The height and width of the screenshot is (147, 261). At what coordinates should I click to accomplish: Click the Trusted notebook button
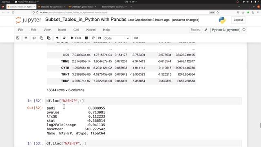(x=195, y=30)
